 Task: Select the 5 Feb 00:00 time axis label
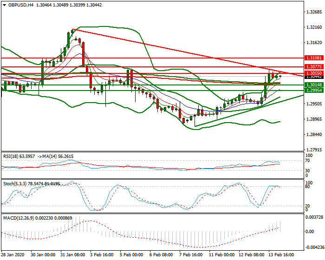131,254
